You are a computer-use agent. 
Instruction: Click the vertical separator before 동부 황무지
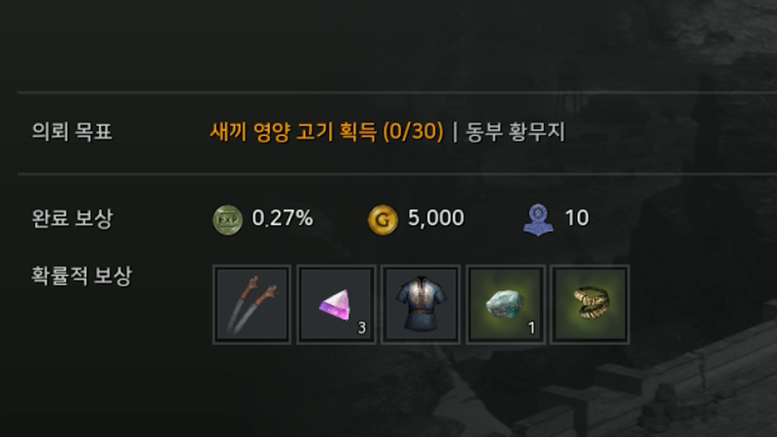pos(455,132)
